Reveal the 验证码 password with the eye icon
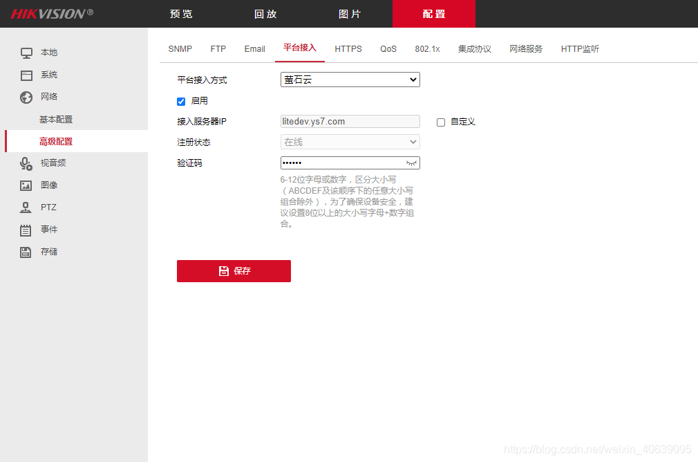This screenshot has height=462, width=698. (x=411, y=163)
